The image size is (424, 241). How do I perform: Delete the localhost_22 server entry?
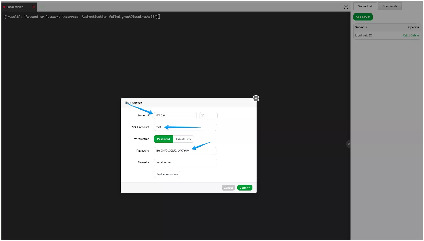click(414, 35)
